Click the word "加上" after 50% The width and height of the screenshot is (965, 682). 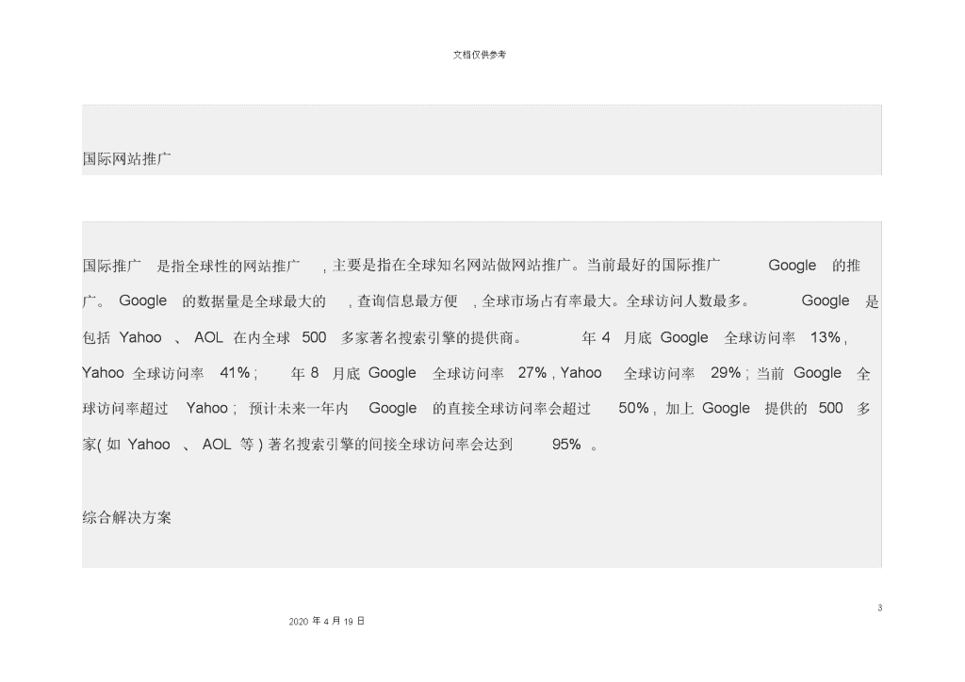pyautogui.click(x=679, y=408)
